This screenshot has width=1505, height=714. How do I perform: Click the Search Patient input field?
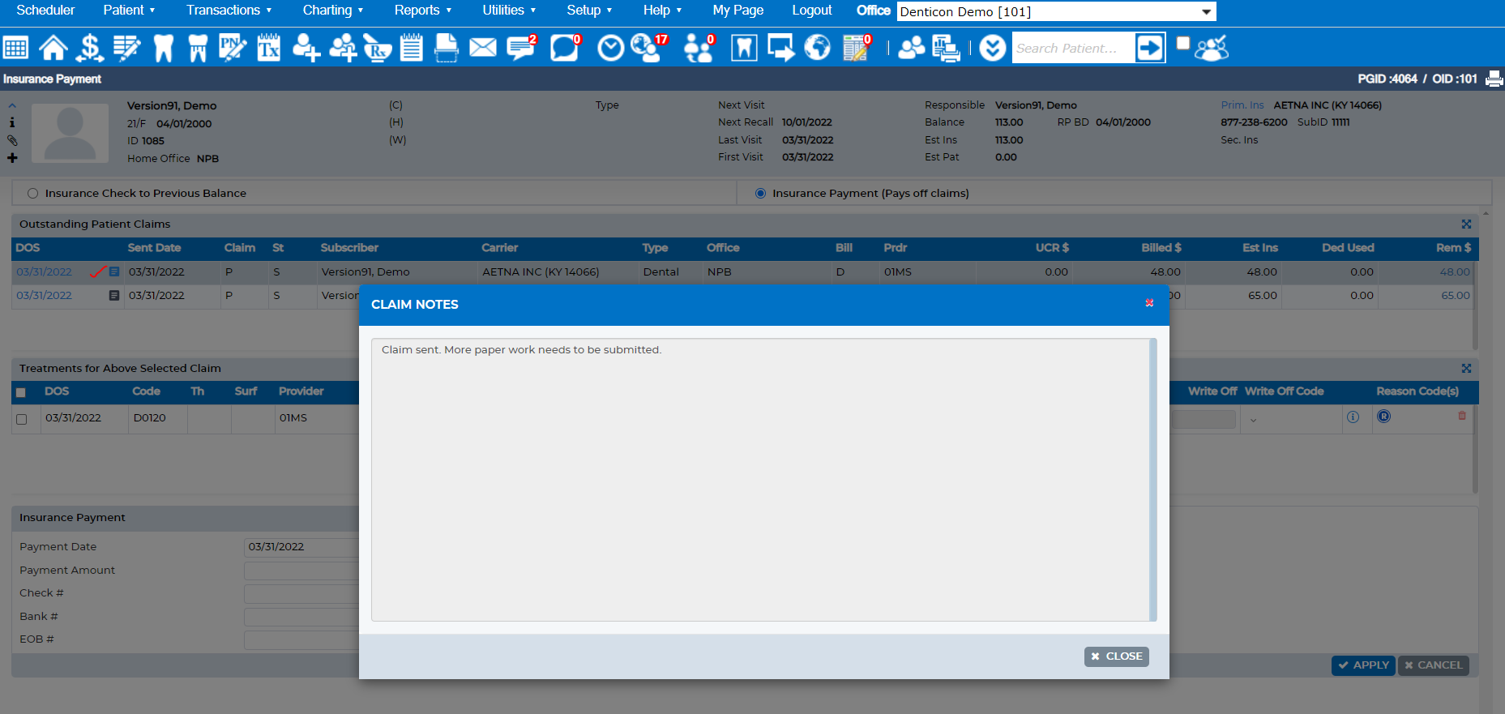[1072, 48]
